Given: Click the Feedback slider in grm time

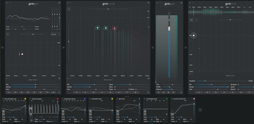Looking at the screenshot, I should tap(222, 81).
